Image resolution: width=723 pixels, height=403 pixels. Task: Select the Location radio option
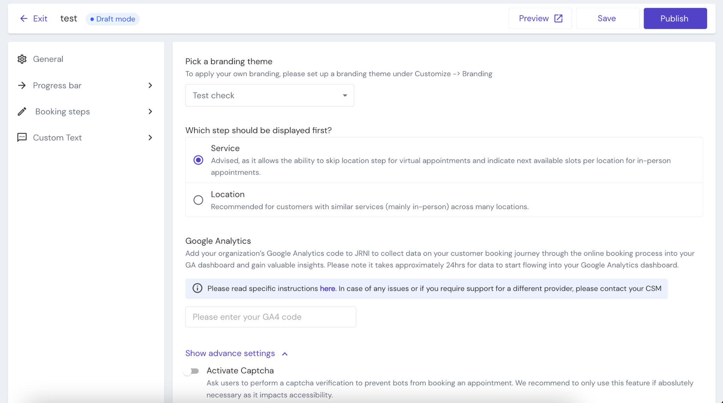click(198, 200)
